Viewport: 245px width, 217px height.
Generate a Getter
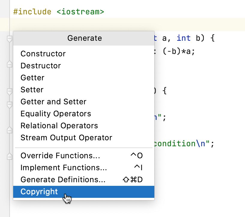click(x=32, y=78)
